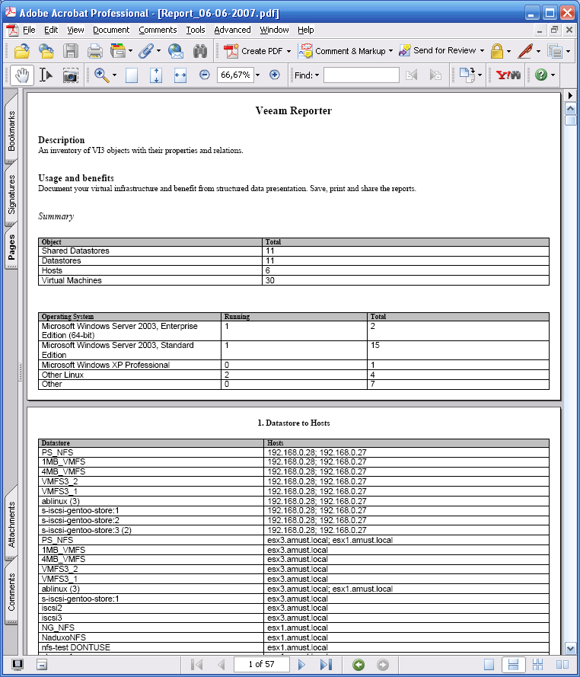Switch to Continuous page layout
Screen dimensions: 580x677
513,665
